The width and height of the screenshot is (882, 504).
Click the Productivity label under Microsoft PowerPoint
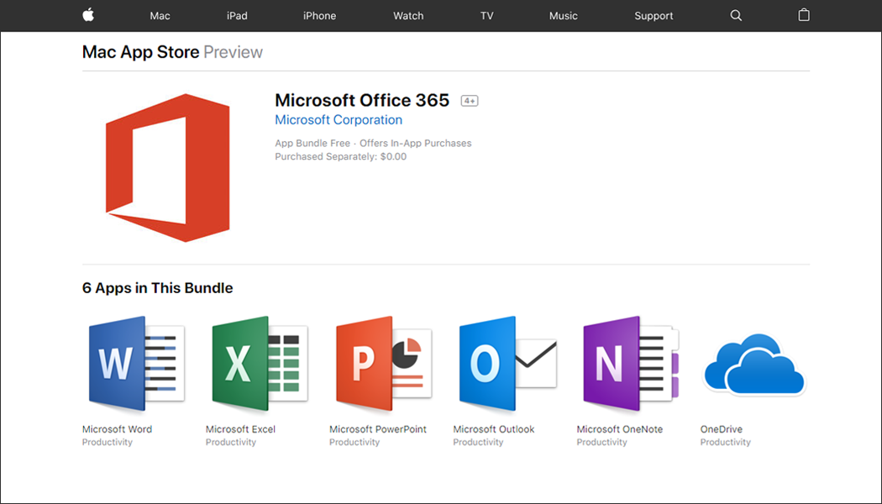354,442
